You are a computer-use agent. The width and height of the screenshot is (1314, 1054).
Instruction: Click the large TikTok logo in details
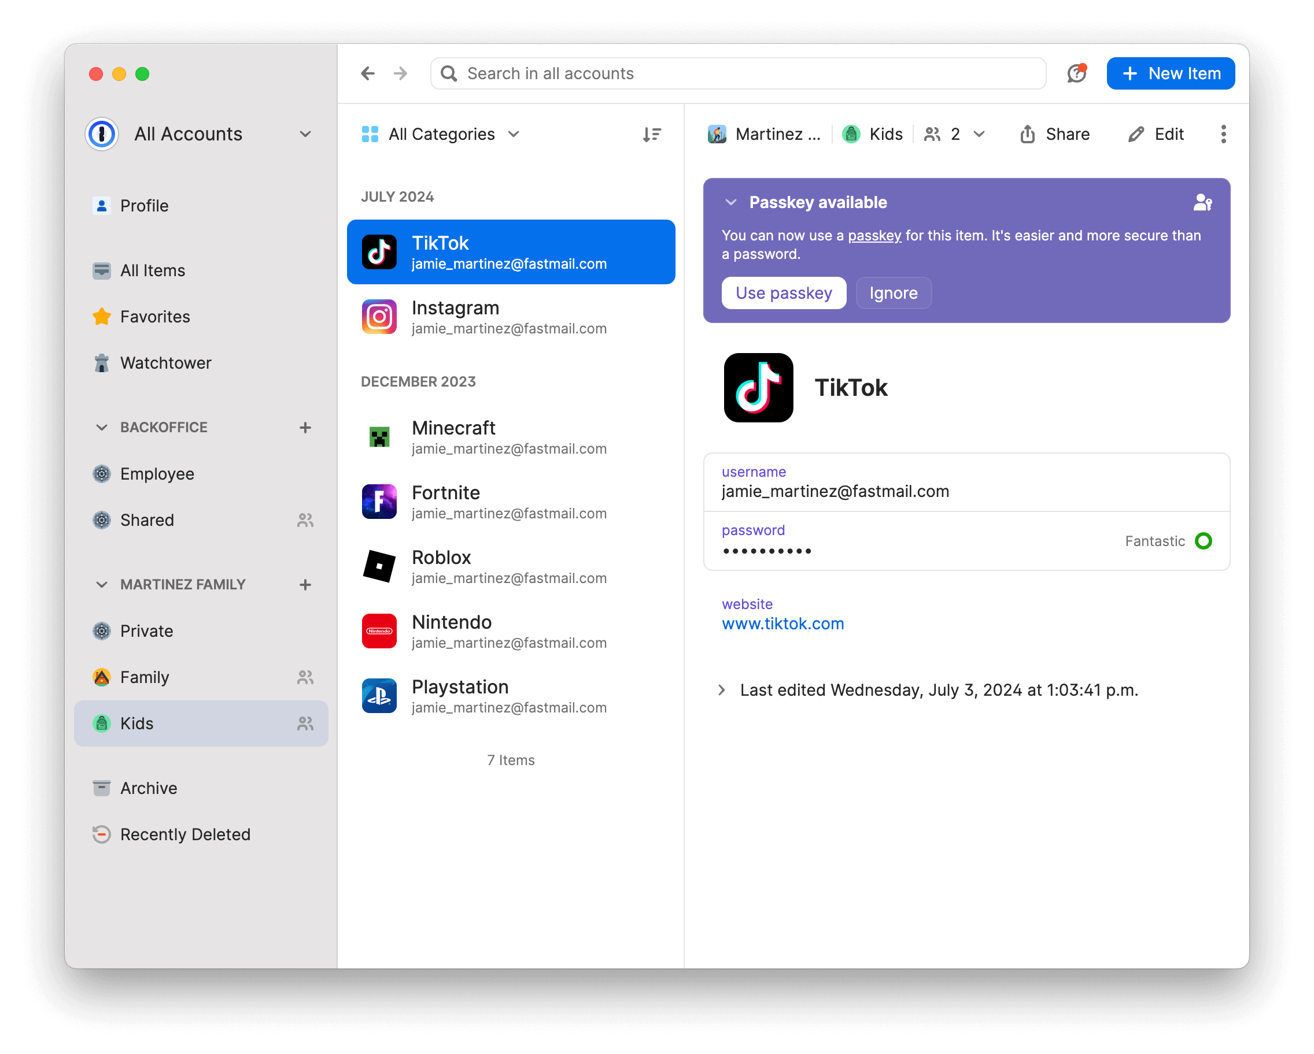758,387
